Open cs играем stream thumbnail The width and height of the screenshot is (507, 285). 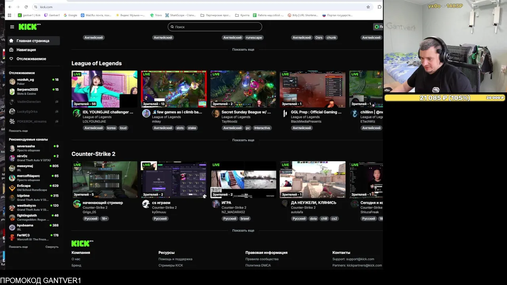click(x=174, y=179)
